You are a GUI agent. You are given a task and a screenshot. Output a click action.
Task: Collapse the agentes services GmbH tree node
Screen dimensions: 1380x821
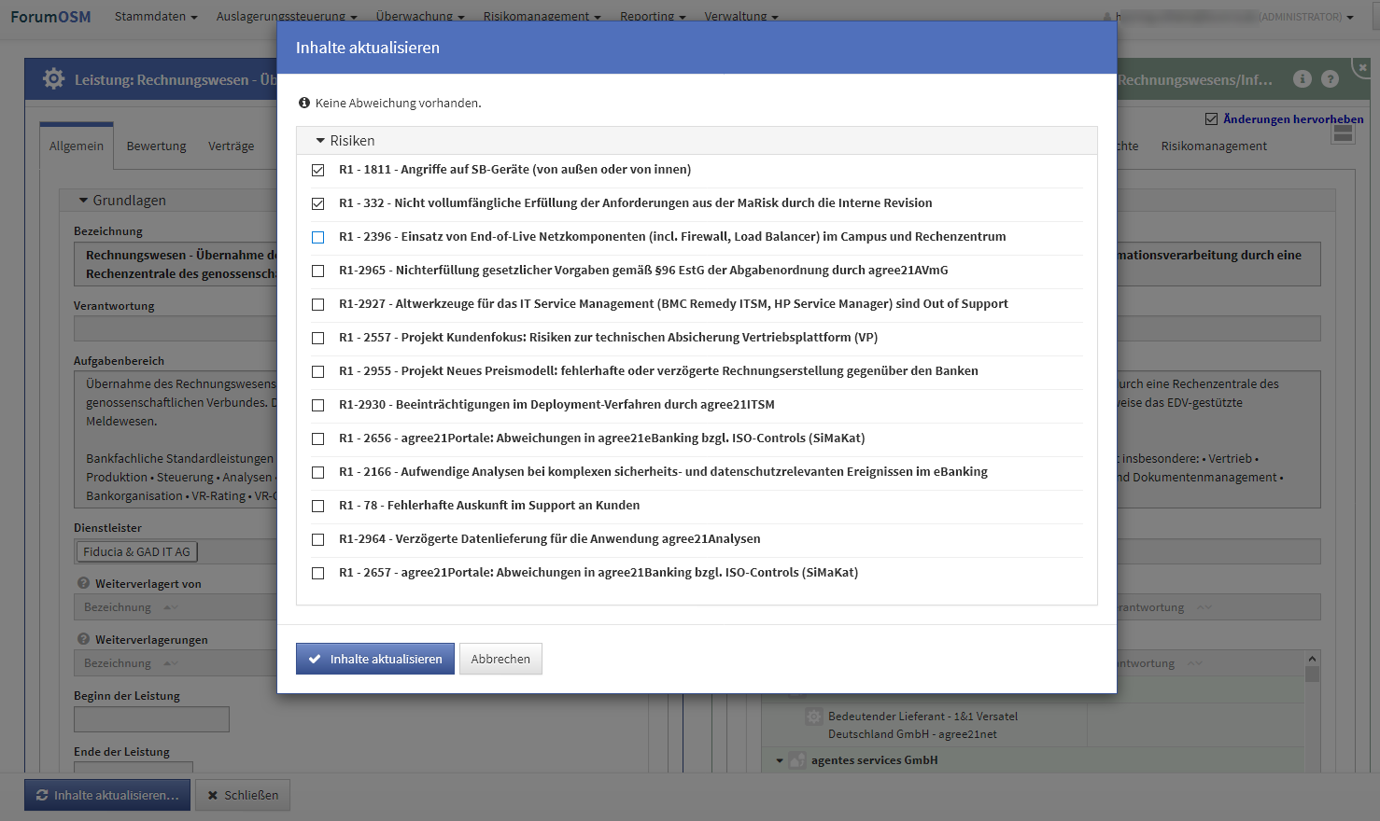780,760
